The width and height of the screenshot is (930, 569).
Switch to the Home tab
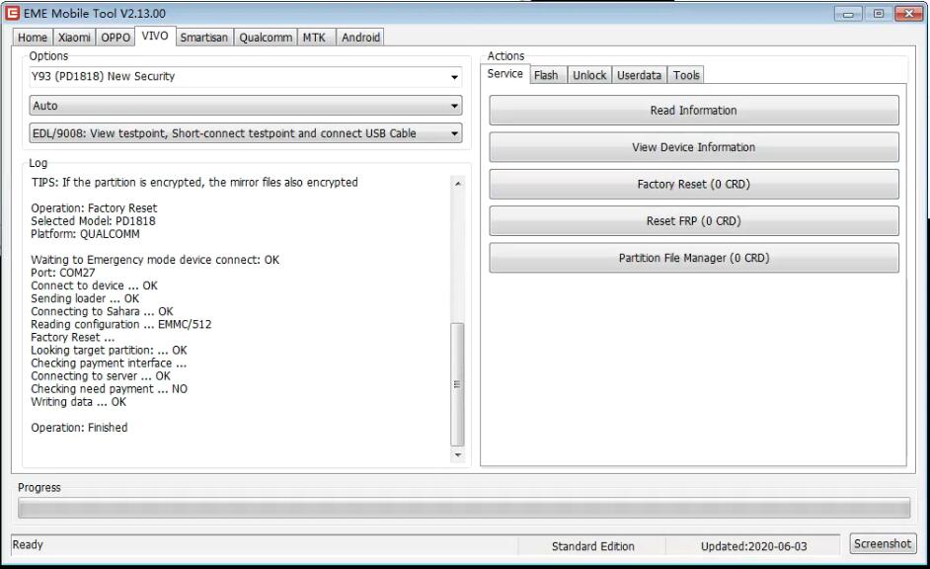32,38
